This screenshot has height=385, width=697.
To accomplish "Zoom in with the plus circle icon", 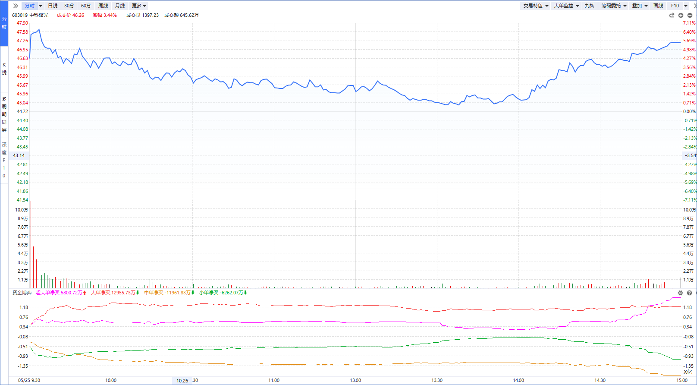I will pyautogui.click(x=681, y=15).
